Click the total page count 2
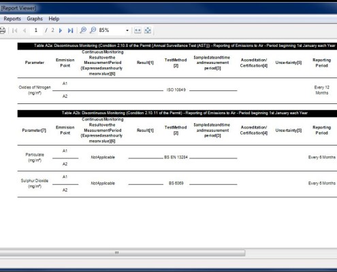 click(x=52, y=30)
